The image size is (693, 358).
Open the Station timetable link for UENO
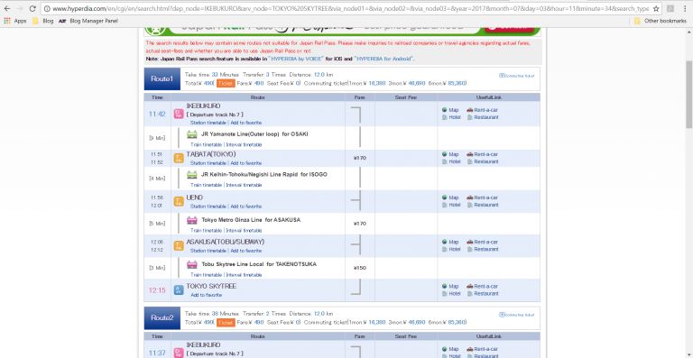tap(208, 207)
